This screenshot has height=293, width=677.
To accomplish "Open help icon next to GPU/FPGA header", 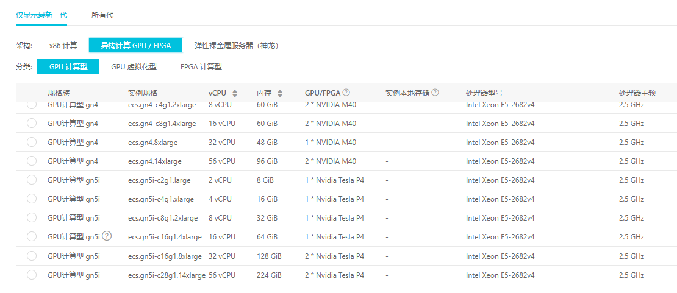I will pos(346,93).
